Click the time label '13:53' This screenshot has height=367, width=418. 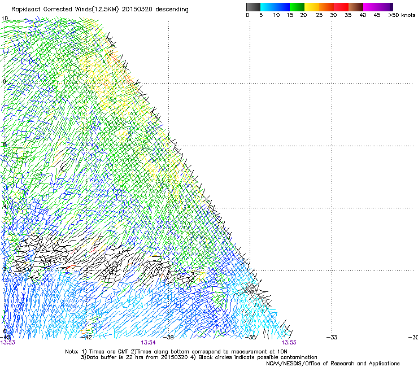point(7,343)
